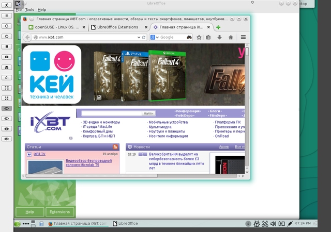Click the binoculars search icon

189,37
